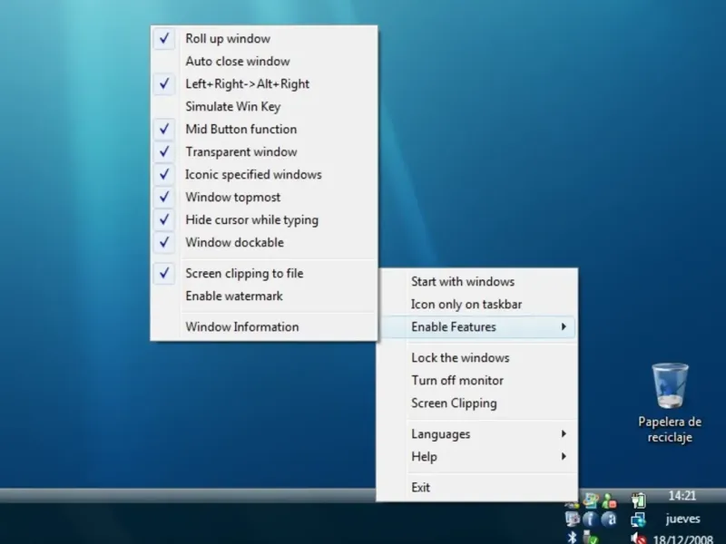Click Lock the windows entry

477,358
